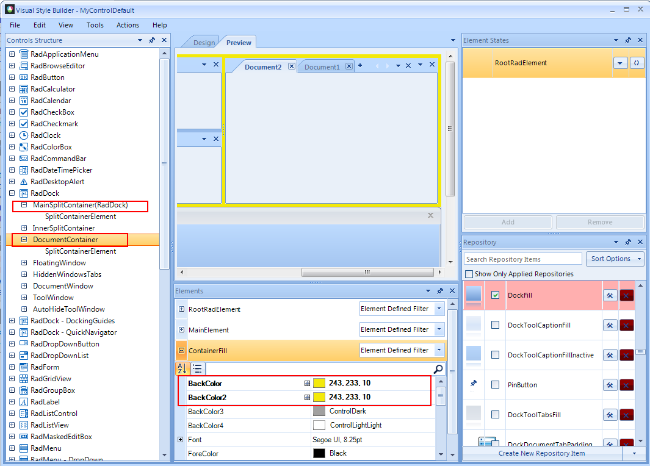Select the Document1 tab in preview
Screen dimensions: 650x466
point(322,66)
